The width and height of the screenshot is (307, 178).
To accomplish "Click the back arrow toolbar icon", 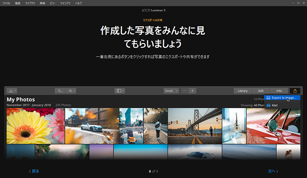I will click(x=60, y=91).
